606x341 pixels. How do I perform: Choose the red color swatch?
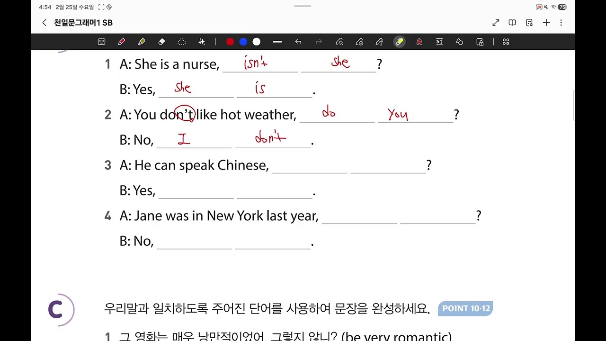point(230,42)
